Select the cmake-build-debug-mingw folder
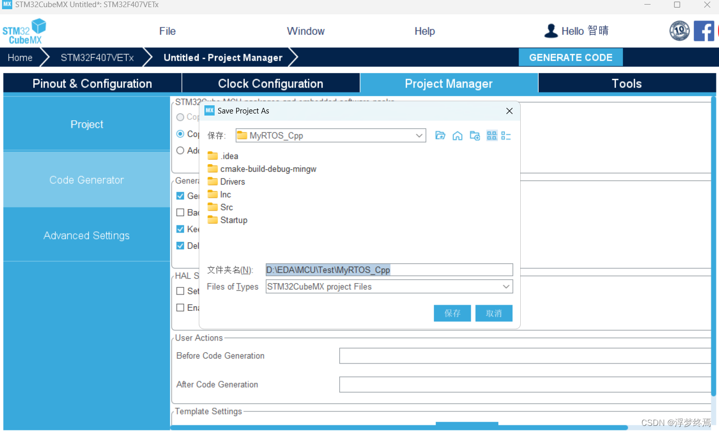The image size is (719, 432). [x=262, y=169]
